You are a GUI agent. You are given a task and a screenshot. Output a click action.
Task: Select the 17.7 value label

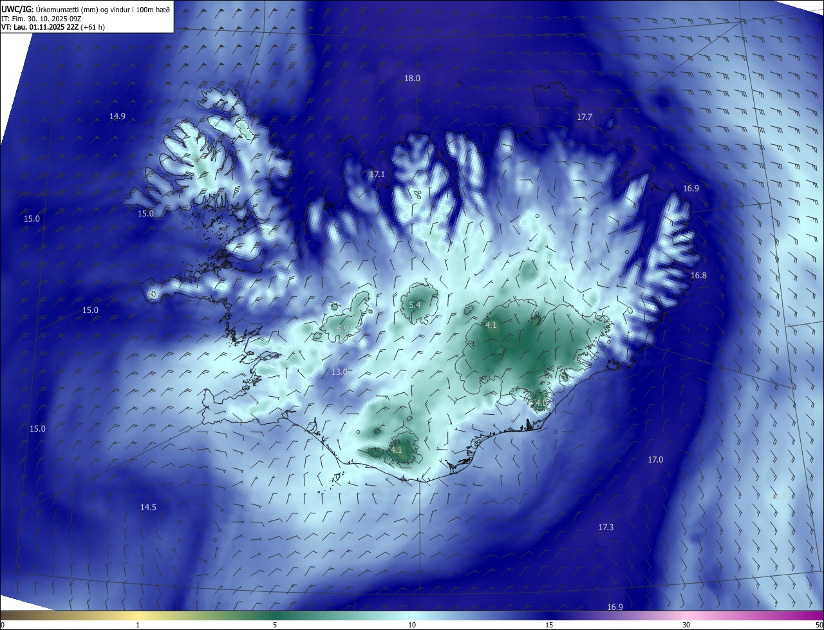pyautogui.click(x=585, y=117)
